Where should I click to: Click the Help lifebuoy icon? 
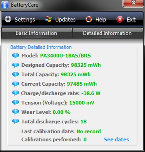(89, 19)
